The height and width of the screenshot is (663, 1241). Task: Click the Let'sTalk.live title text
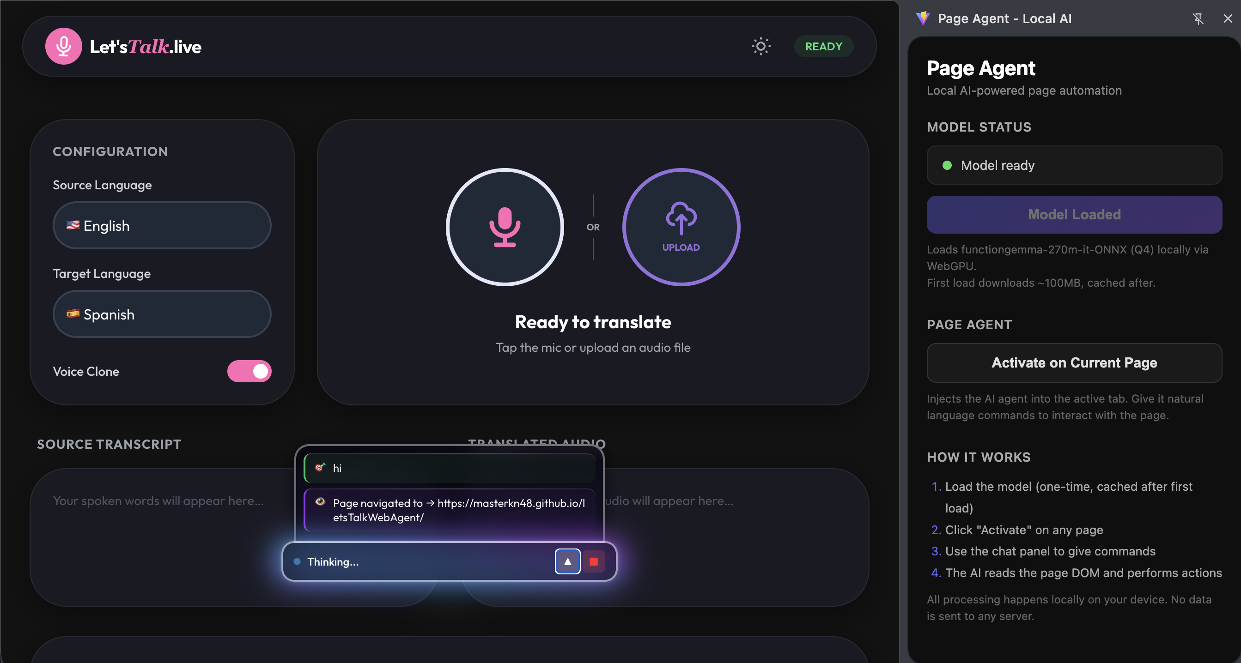[146, 47]
